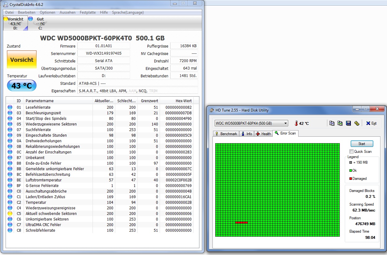Click the HD Tune save screenshot floppy icon
Image resolution: width=387 pixels, height=255 pixels.
click(x=348, y=123)
